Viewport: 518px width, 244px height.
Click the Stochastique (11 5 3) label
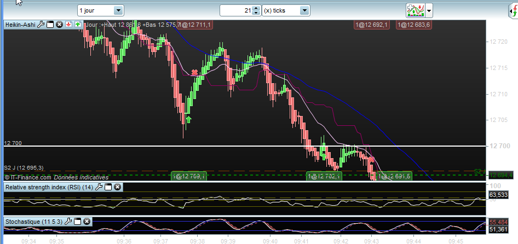click(34, 222)
